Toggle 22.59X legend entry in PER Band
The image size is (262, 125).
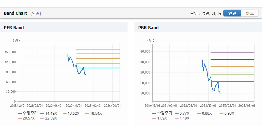click(49, 118)
